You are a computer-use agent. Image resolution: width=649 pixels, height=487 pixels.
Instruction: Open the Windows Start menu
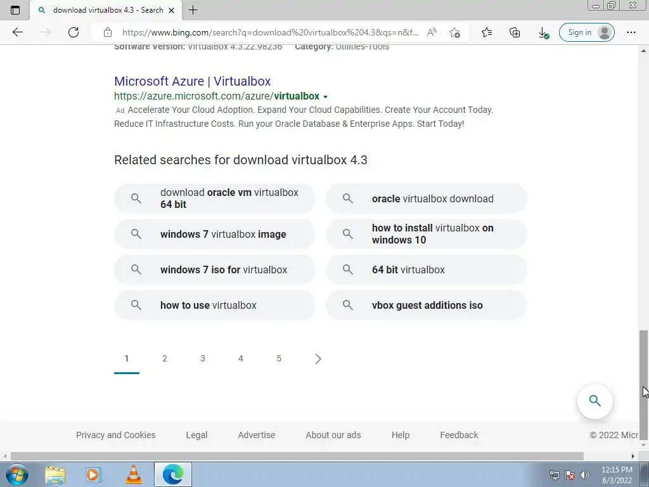pyautogui.click(x=17, y=474)
